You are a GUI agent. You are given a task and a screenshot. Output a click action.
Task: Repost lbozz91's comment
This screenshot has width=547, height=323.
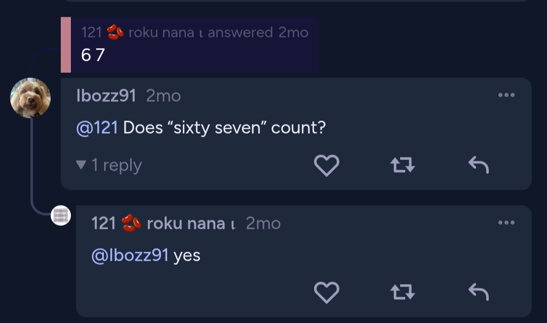(x=403, y=165)
